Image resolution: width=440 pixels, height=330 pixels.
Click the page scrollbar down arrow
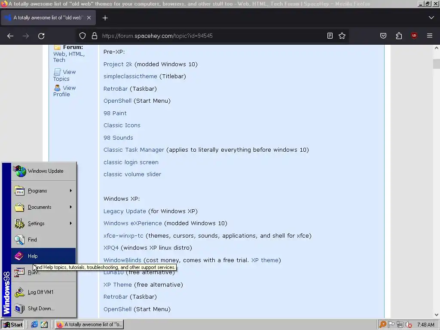[437, 315]
